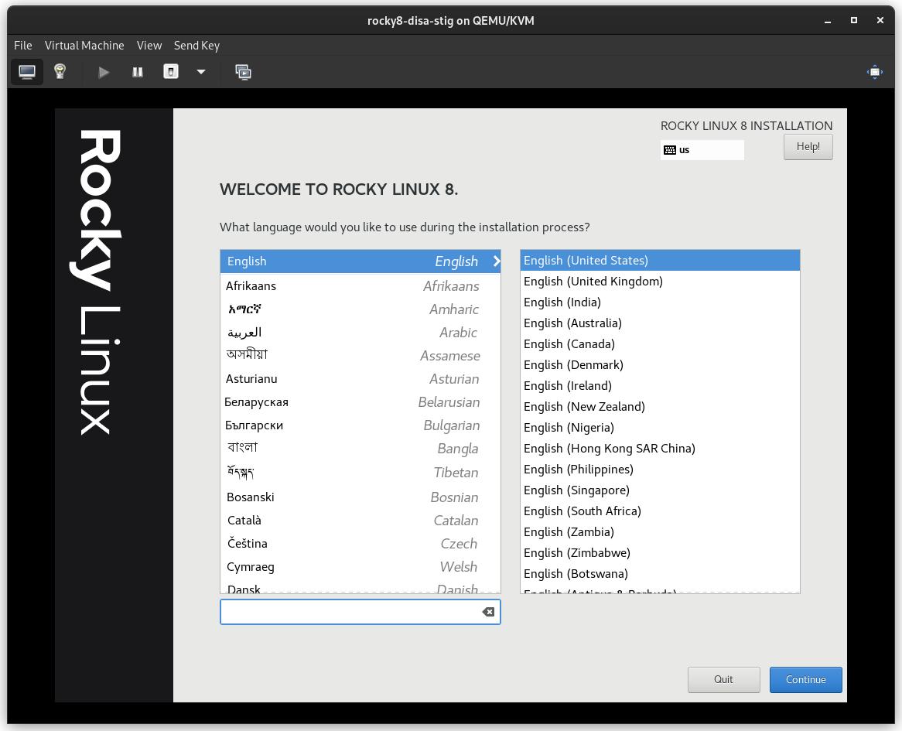
Task: Quit the Rocky Linux installation
Action: point(723,679)
